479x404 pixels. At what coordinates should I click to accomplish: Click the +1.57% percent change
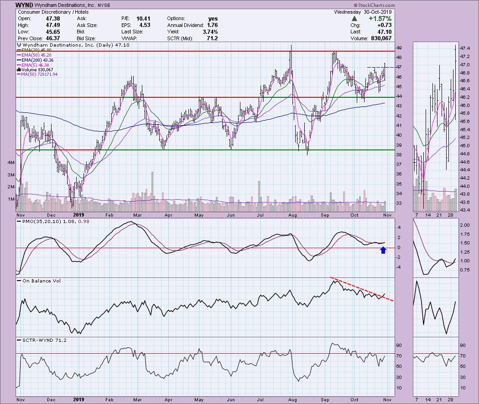point(380,19)
